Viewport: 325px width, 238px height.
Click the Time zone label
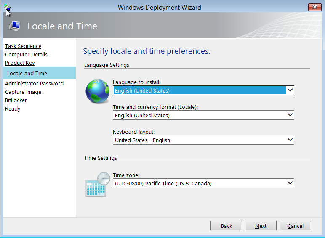(126, 175)
